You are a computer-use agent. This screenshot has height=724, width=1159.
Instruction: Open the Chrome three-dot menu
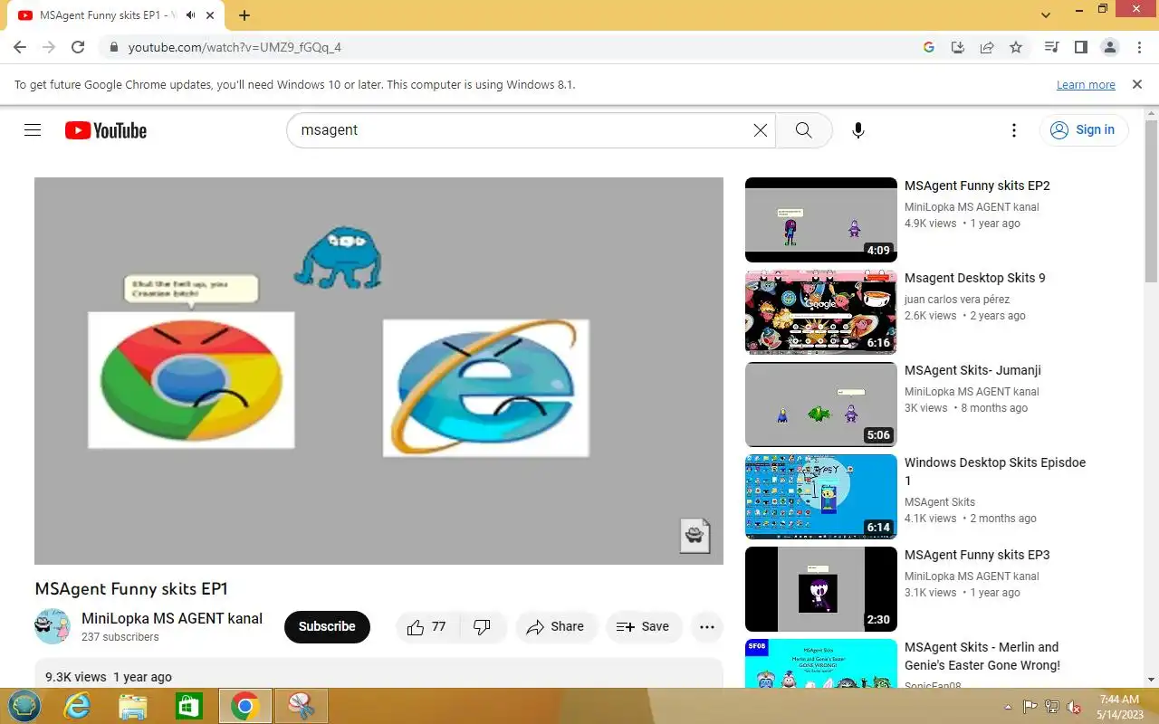pyautogui.click(x=1138, y=47)
